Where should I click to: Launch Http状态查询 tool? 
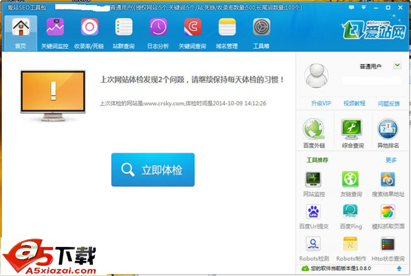[x=388, y=249]
